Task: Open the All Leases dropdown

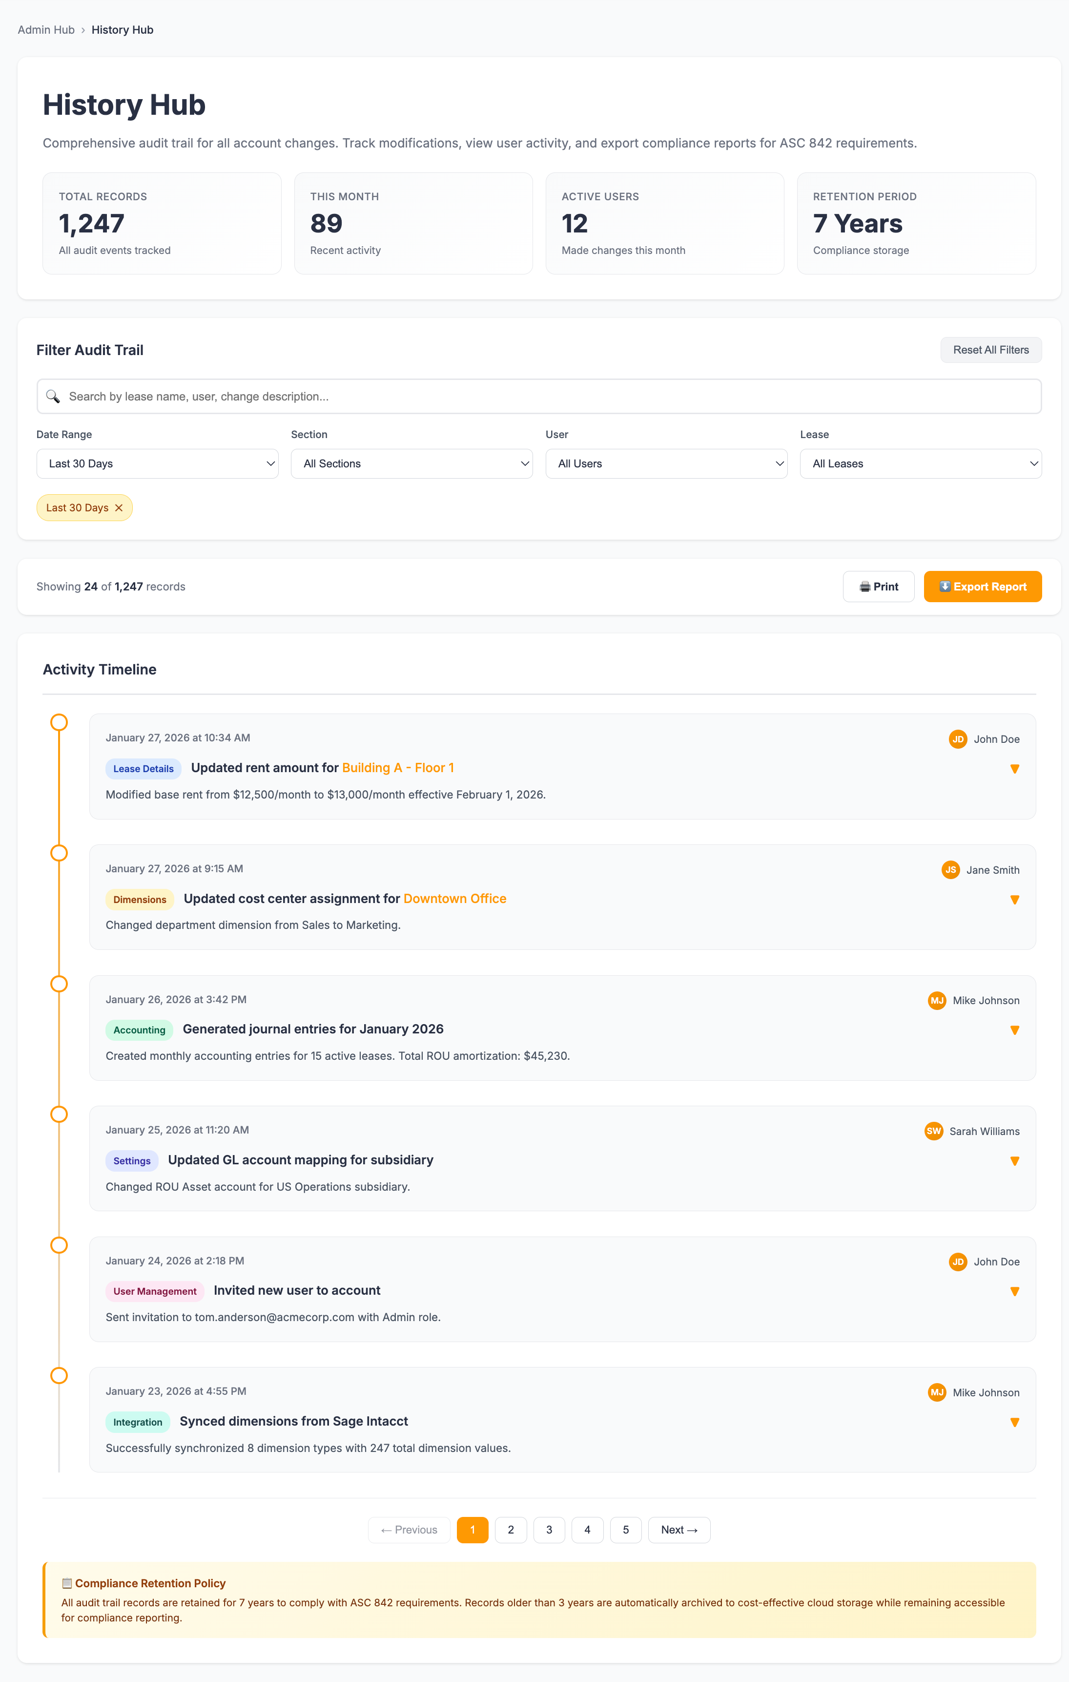Action: click(x=920, y=463)
